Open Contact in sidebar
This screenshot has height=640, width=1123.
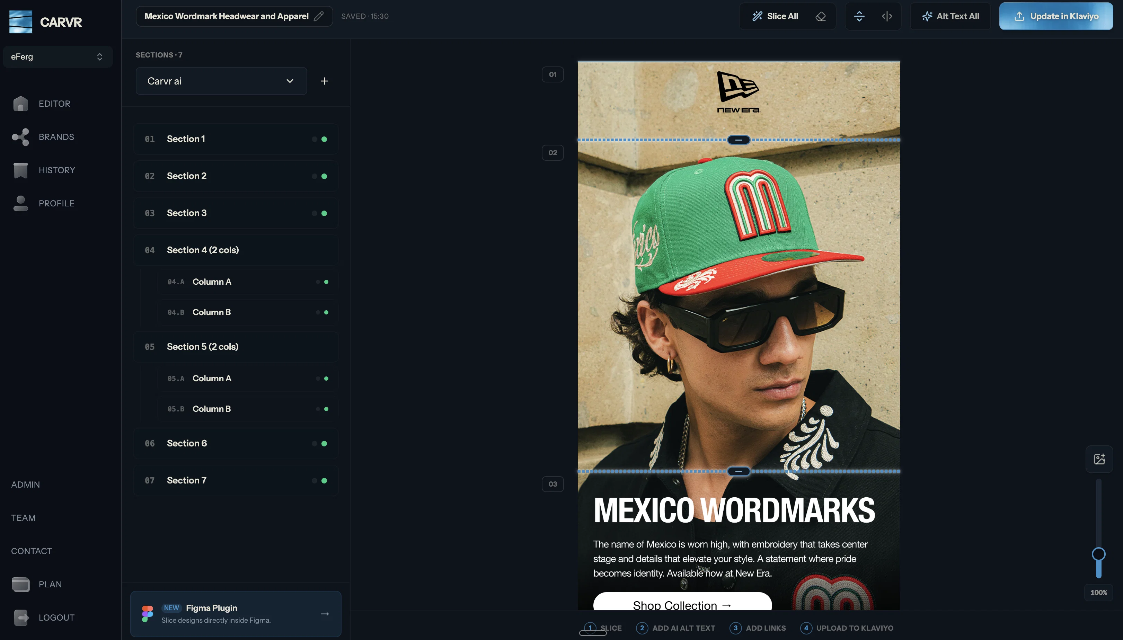click(31, 551)
